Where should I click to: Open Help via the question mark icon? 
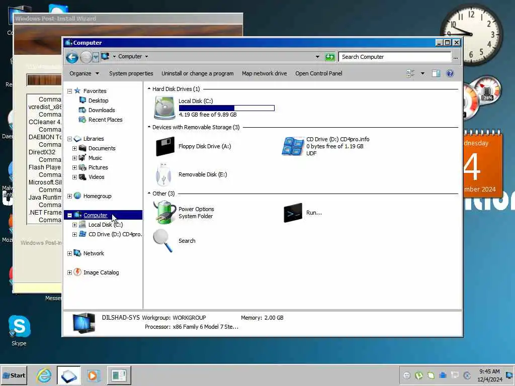[x=450, y=73]
